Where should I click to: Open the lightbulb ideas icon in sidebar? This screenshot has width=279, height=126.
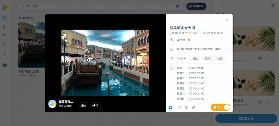[x=4, y=53]
